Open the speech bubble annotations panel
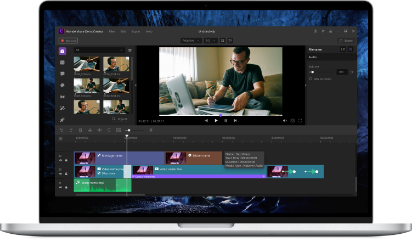The height and width of the screenshot is (242, 412). click(63, 74)
